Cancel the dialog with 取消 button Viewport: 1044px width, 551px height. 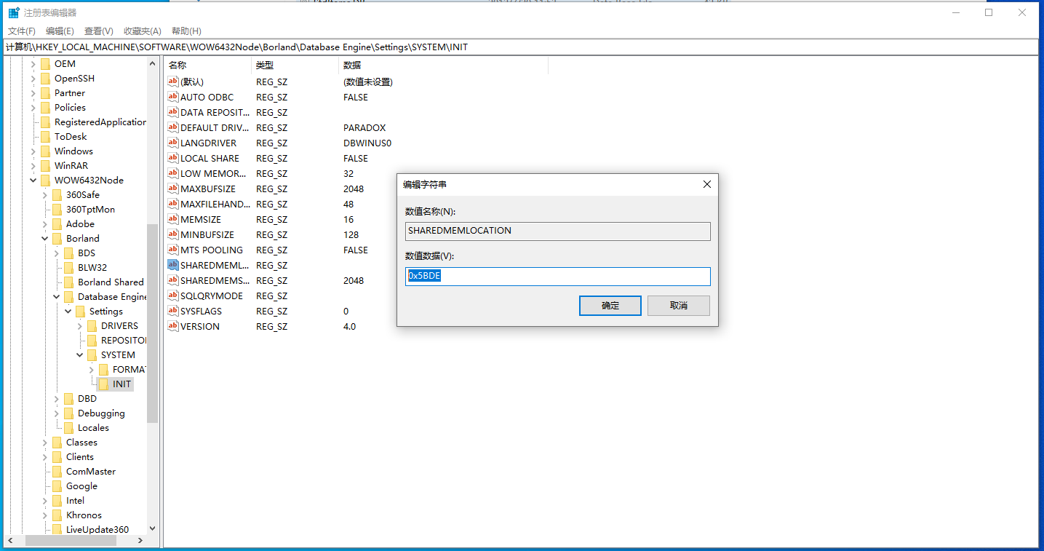pos(678,306)
